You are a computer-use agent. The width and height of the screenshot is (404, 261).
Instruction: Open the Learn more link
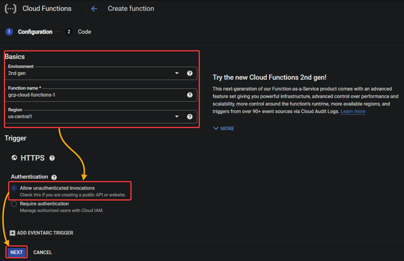coord(353,112)
